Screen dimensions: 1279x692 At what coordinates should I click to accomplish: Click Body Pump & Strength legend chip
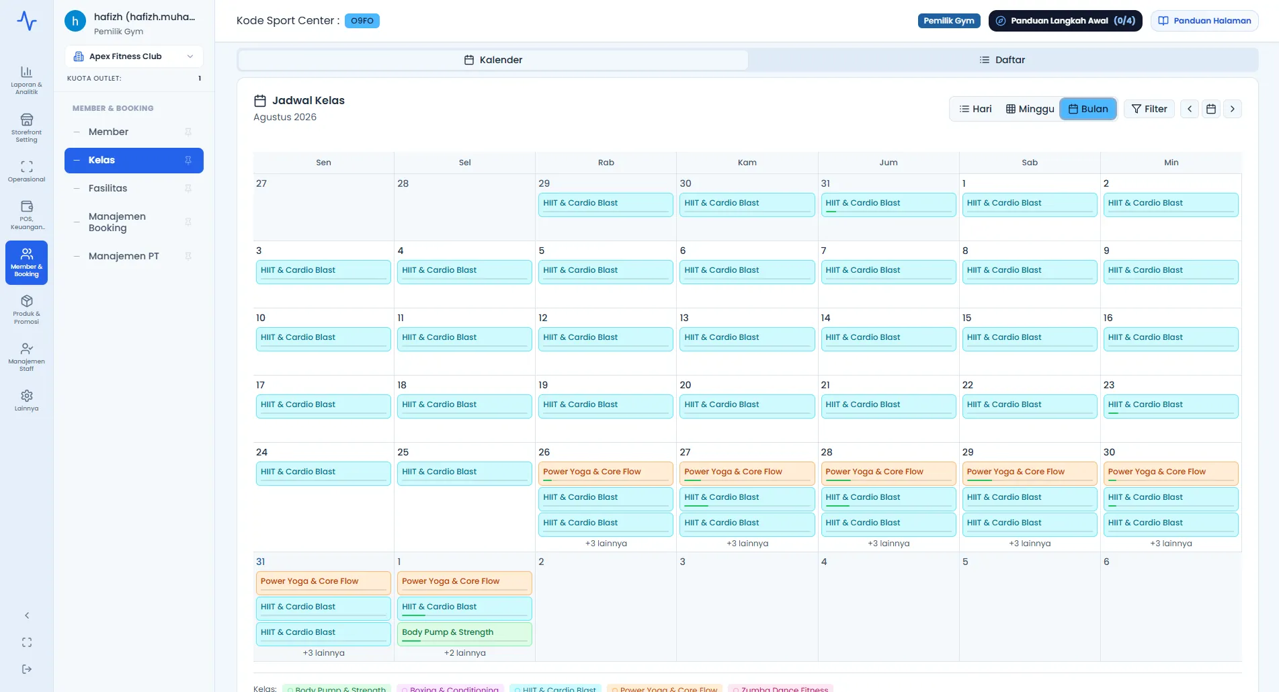(x=337, y=689)
